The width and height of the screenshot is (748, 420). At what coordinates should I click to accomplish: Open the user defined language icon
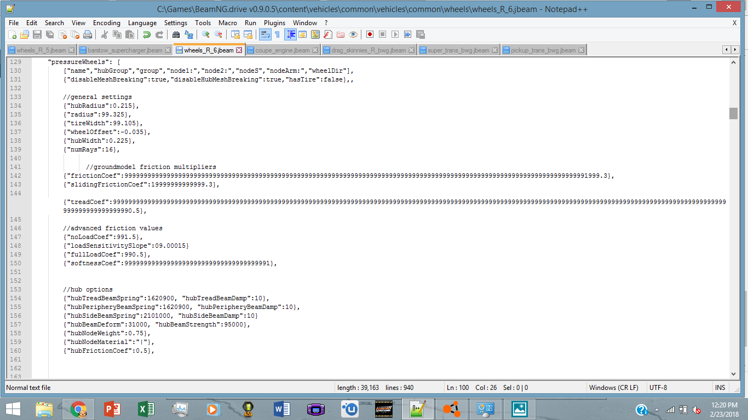303,34
